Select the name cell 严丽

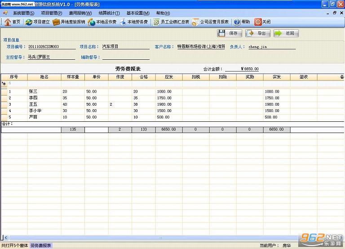click(x=44, y=117)
